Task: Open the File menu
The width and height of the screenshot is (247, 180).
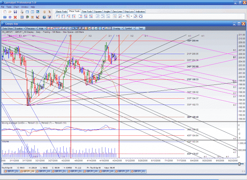Action: [x=2, y=7]
